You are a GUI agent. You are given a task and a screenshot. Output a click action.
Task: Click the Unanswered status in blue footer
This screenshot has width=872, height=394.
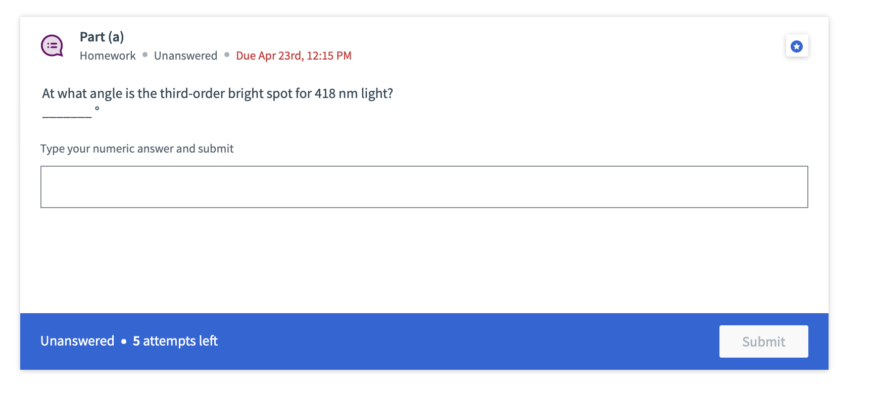coord(77,341)
